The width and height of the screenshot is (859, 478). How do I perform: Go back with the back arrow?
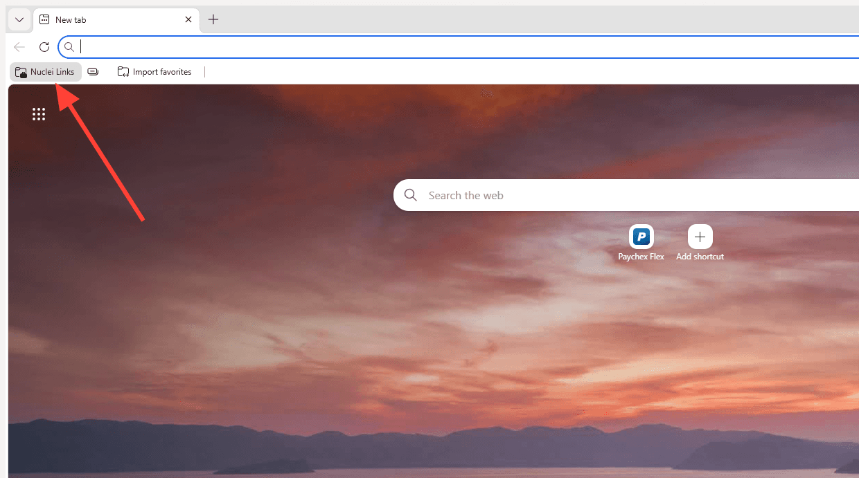(x=19, y=47)
